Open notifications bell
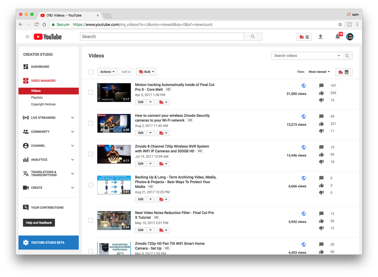 pyautogui.click(x=338, y=37)
